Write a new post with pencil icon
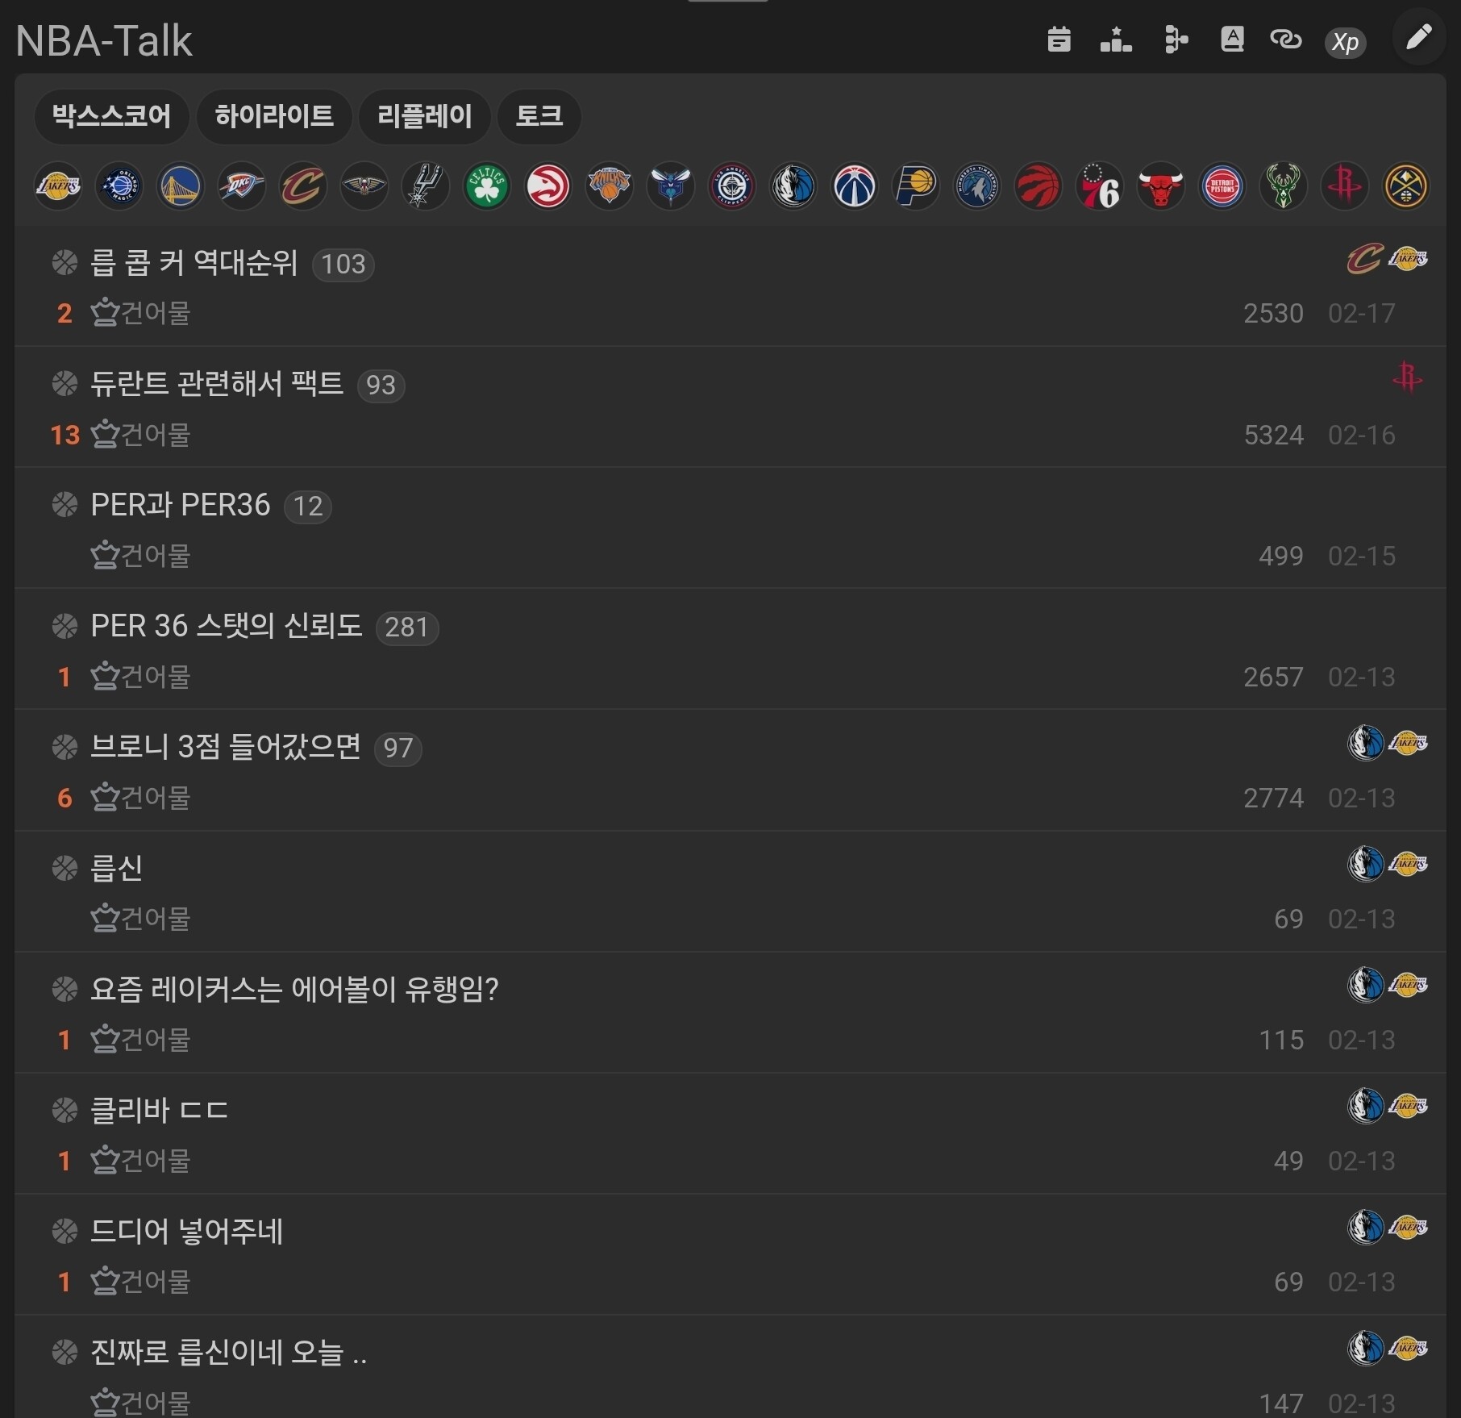The height and width of the screenshot is (1418, 1461). pyautogui.click(x=1419, y=37)
